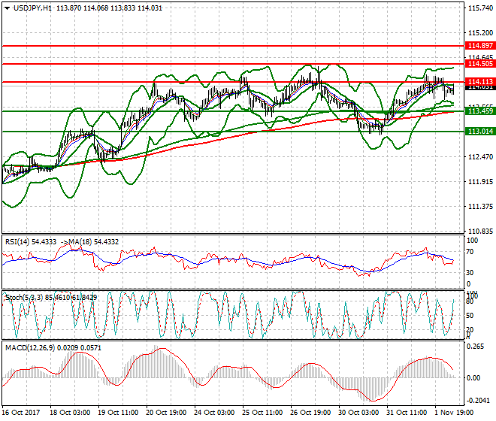Select the 25 Oct 11:00 time label
This screenshot has width=496, height=421.
point(262,413)
